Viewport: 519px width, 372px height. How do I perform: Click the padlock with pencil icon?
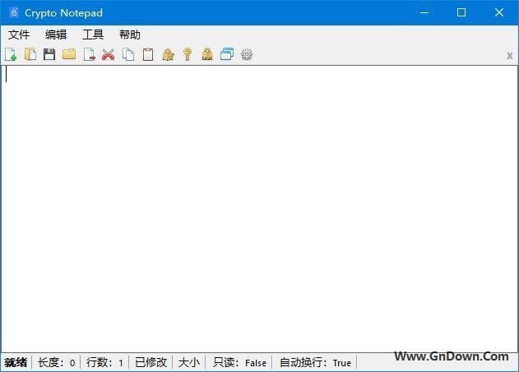(x=168, y=54)
